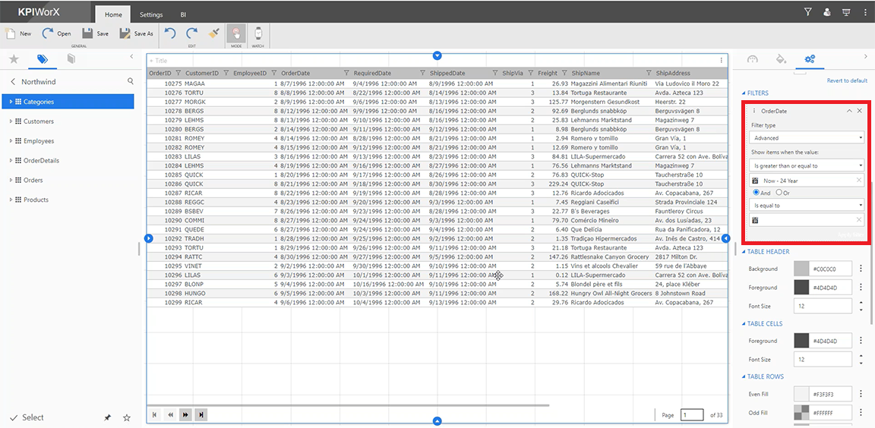
Task: Collapse the left navigation panel
Action: [x=131, y=56]
